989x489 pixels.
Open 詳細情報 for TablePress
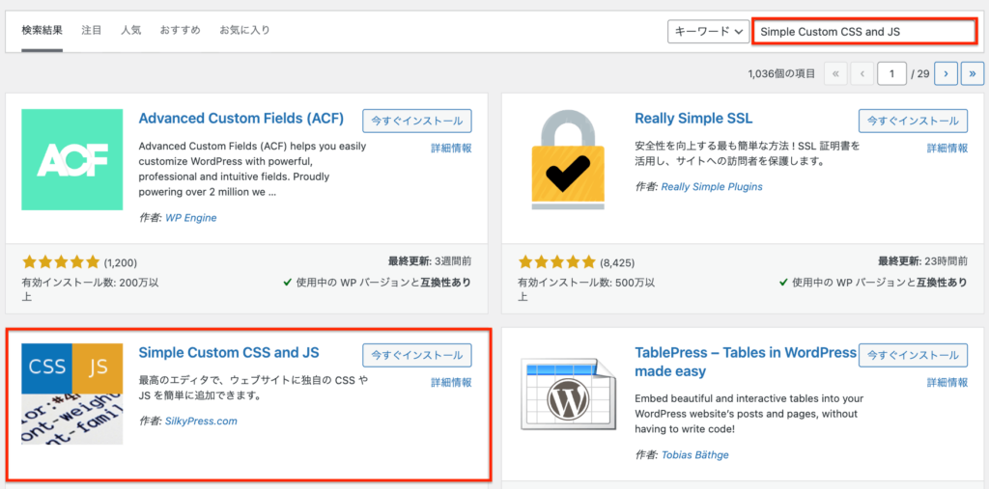947,383
